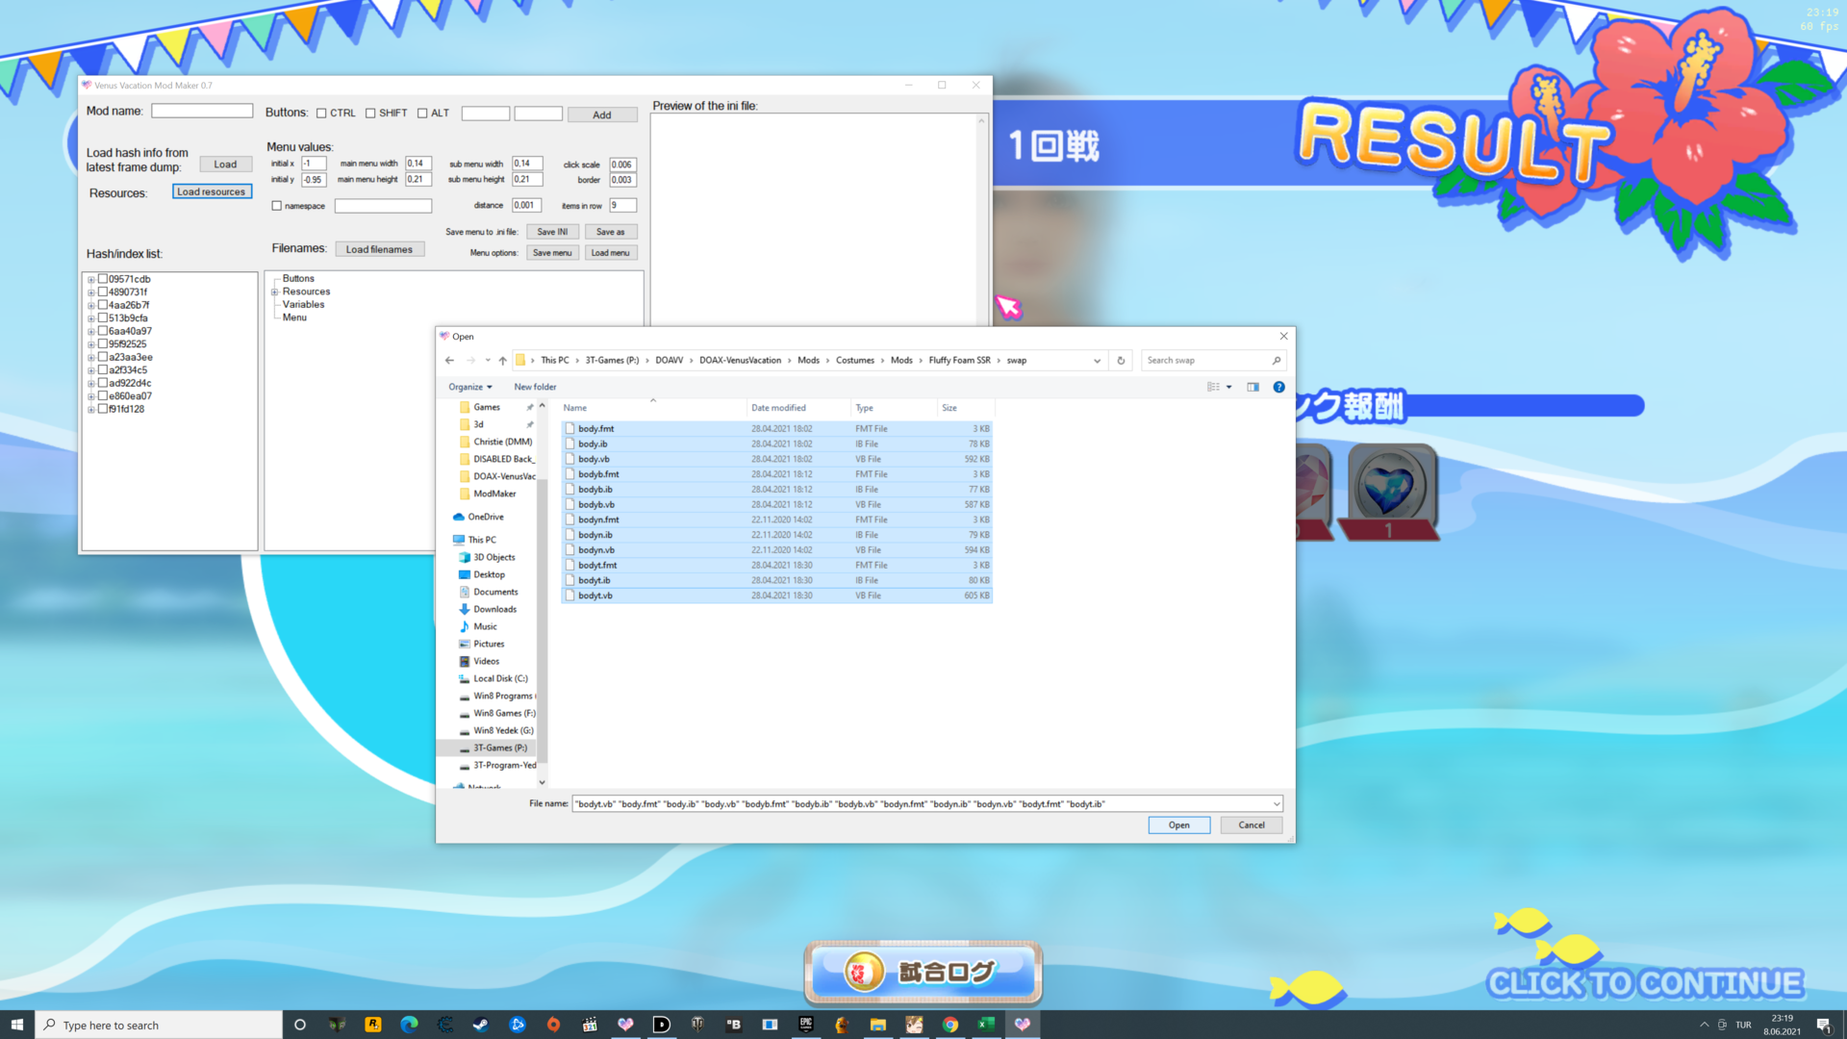
Task: Open Google Chrome from taskbar
Action: tap(950, 1025)
